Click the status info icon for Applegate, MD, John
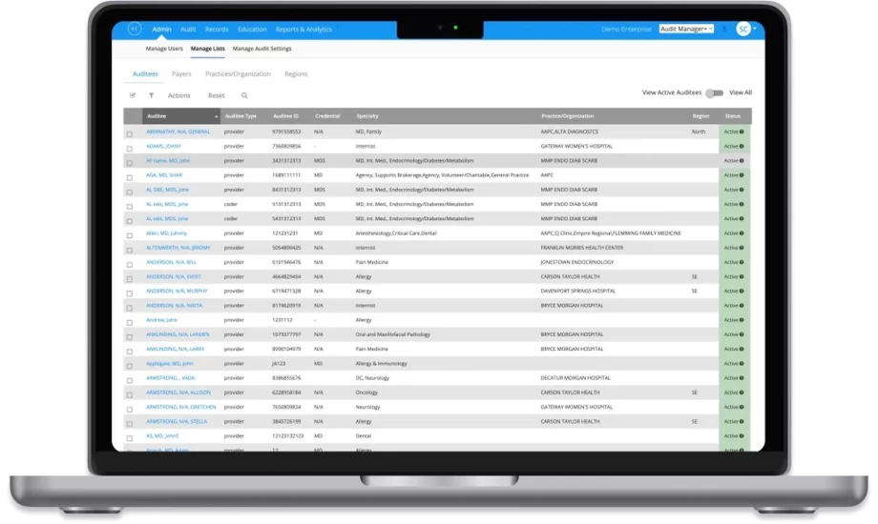 click(x=742, y=364)
